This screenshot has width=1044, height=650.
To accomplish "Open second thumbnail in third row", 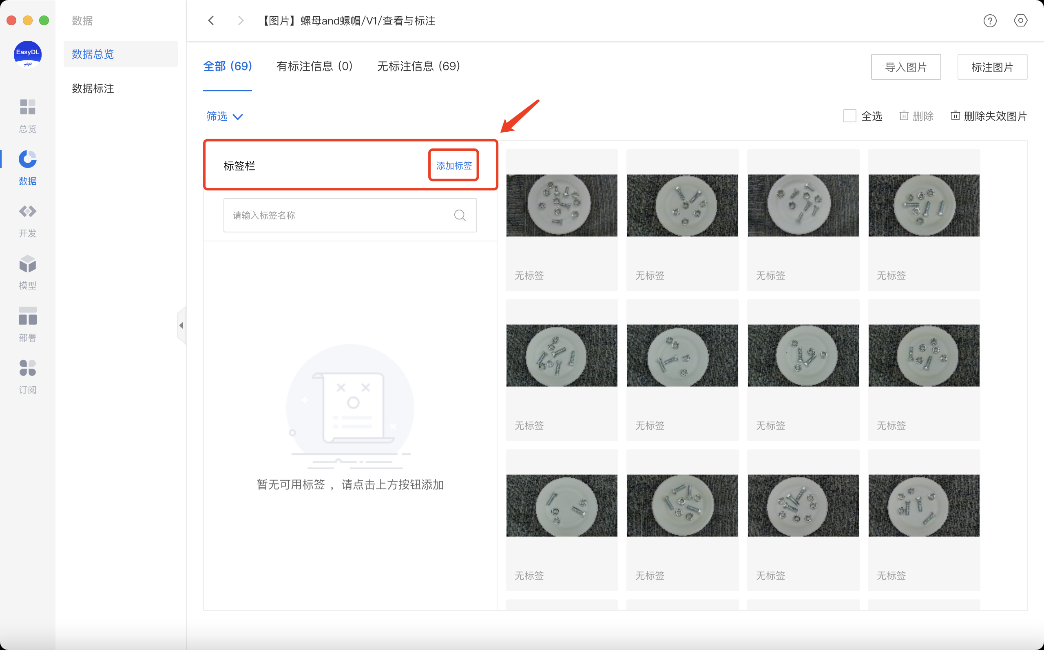I will pos(682,505).
